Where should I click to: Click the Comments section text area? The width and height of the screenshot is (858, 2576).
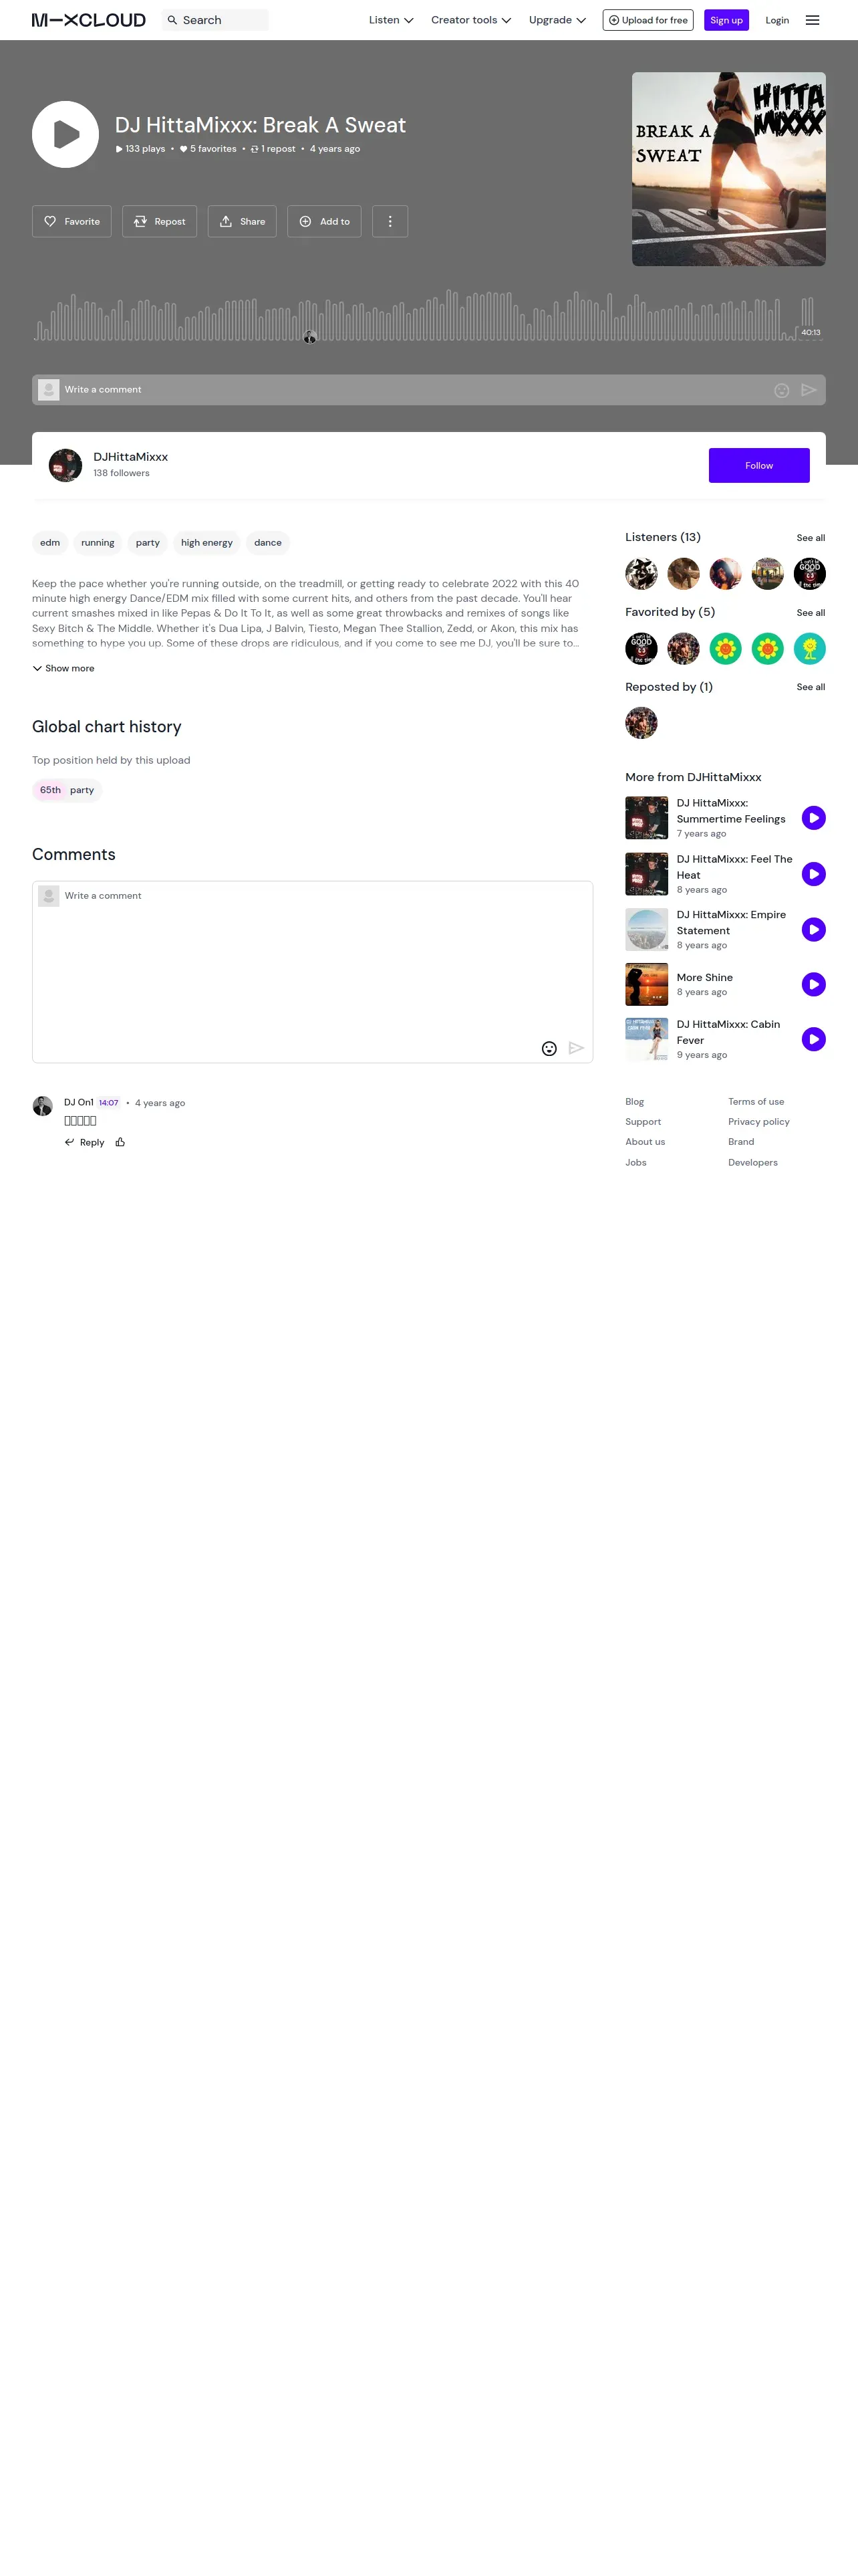[x=313, y=972]
